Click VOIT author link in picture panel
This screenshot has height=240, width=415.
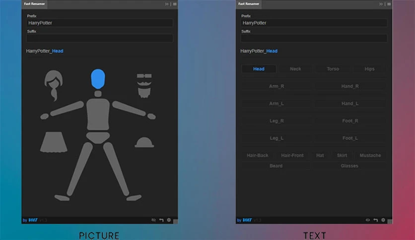pos(33,220)
